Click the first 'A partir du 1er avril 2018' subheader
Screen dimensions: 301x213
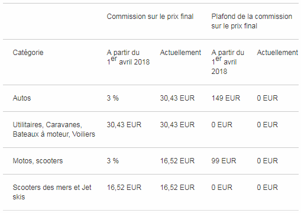coord(128,57)
